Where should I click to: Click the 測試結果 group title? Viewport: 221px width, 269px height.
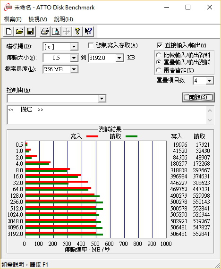110,129
